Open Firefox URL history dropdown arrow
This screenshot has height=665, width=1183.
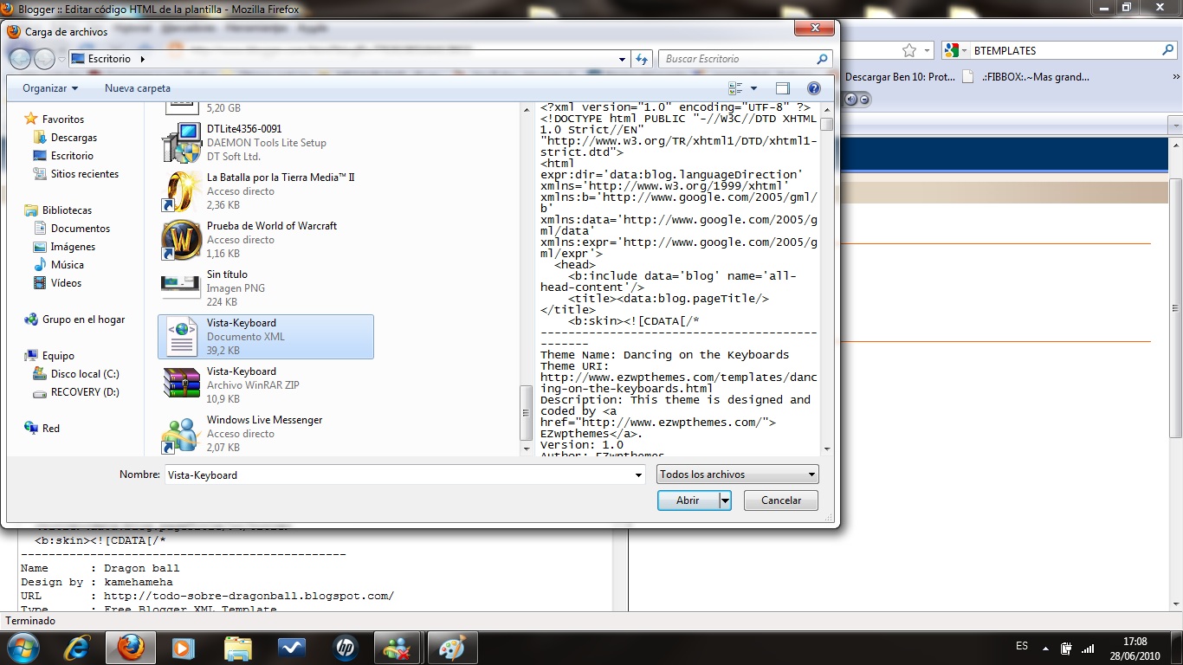[928, 50]
